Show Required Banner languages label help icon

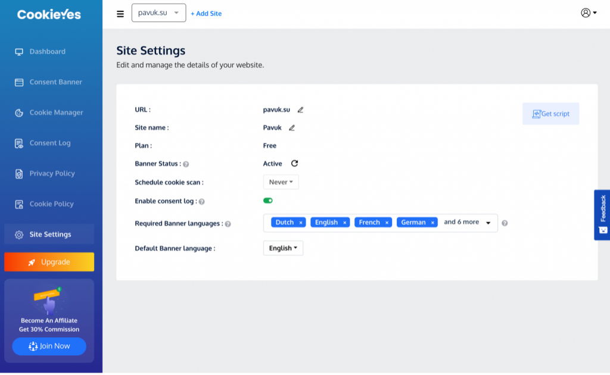tap(228, 224)
